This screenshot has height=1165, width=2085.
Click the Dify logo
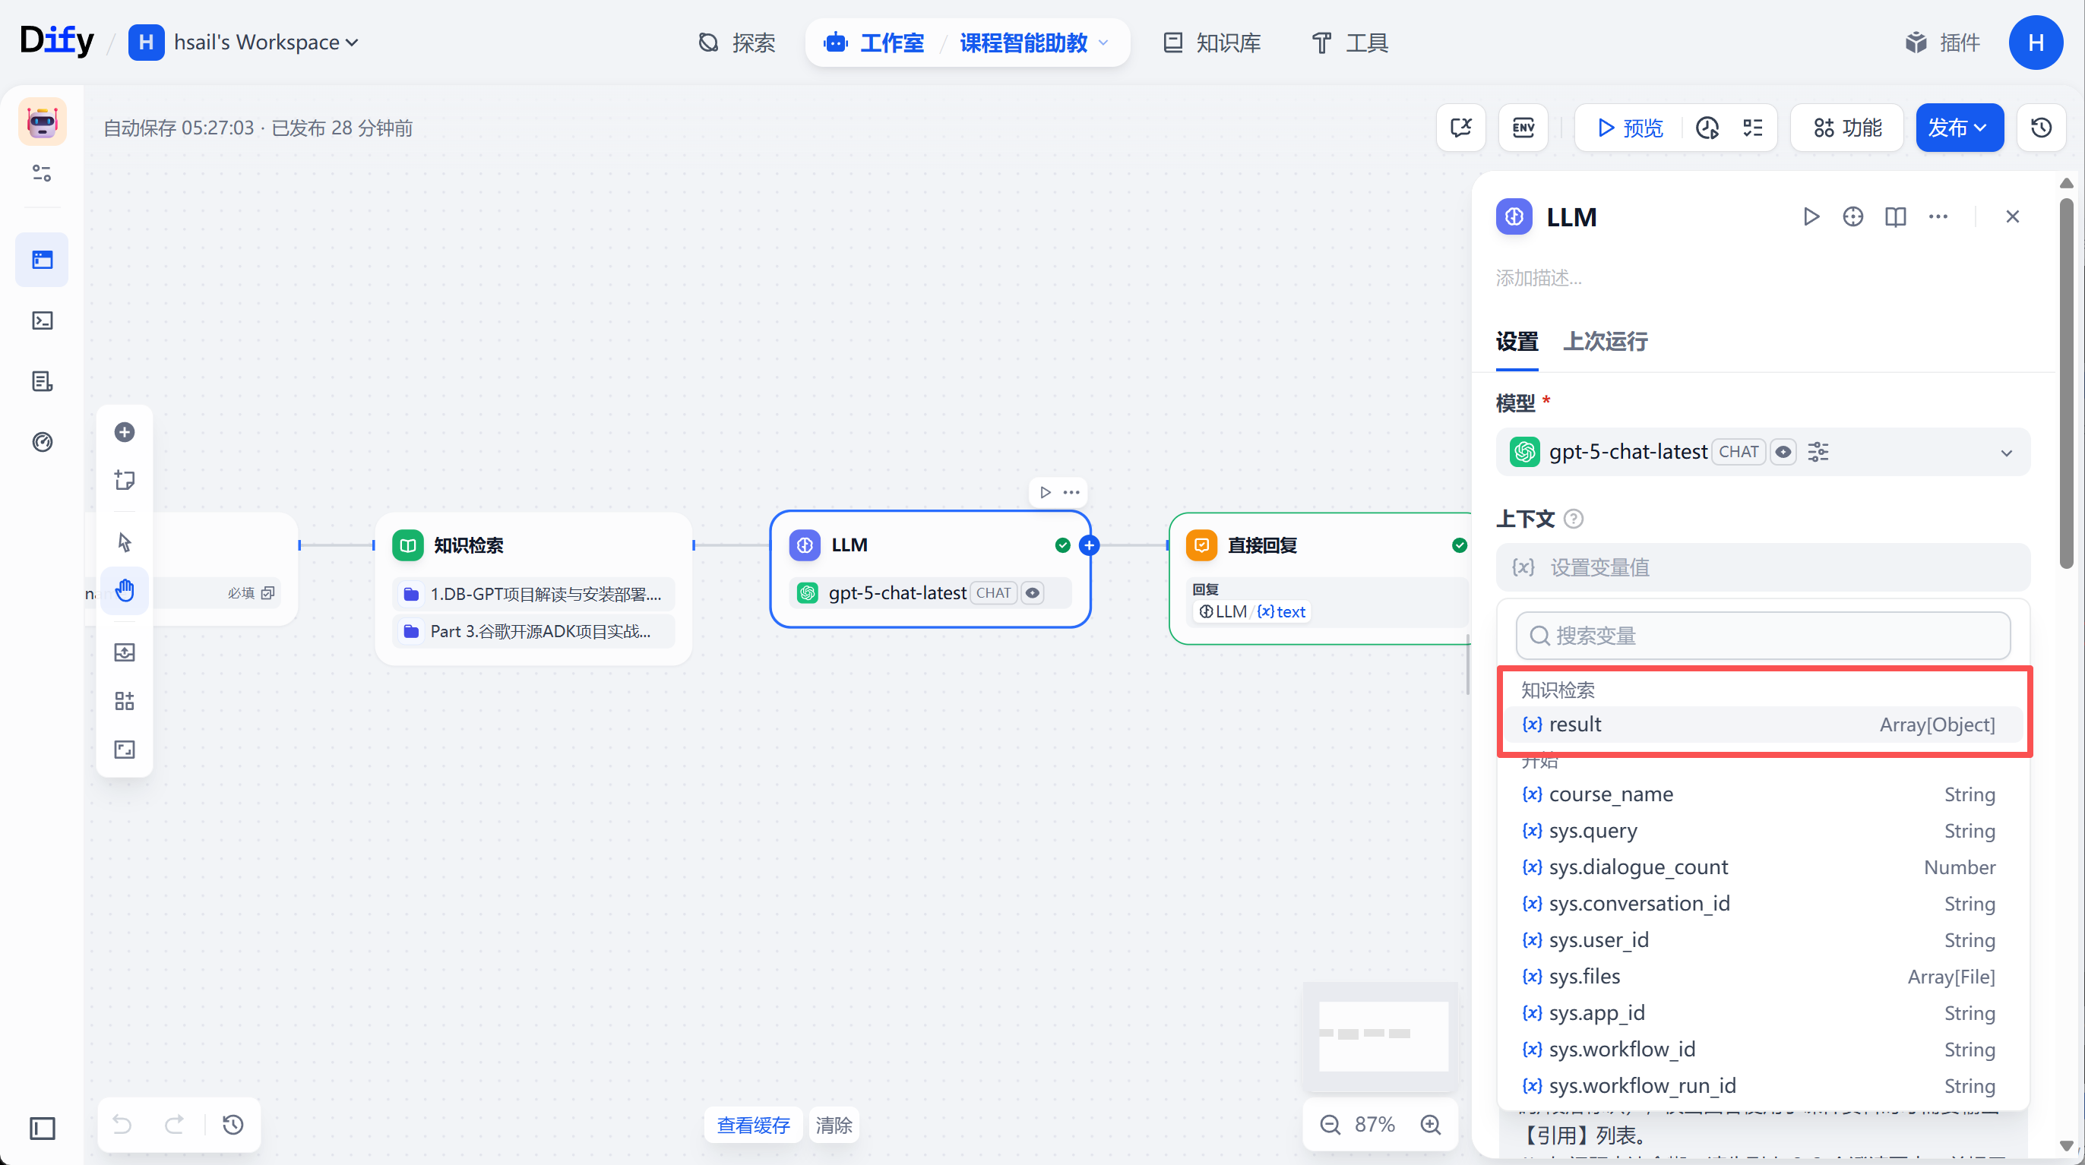point(57,41)
